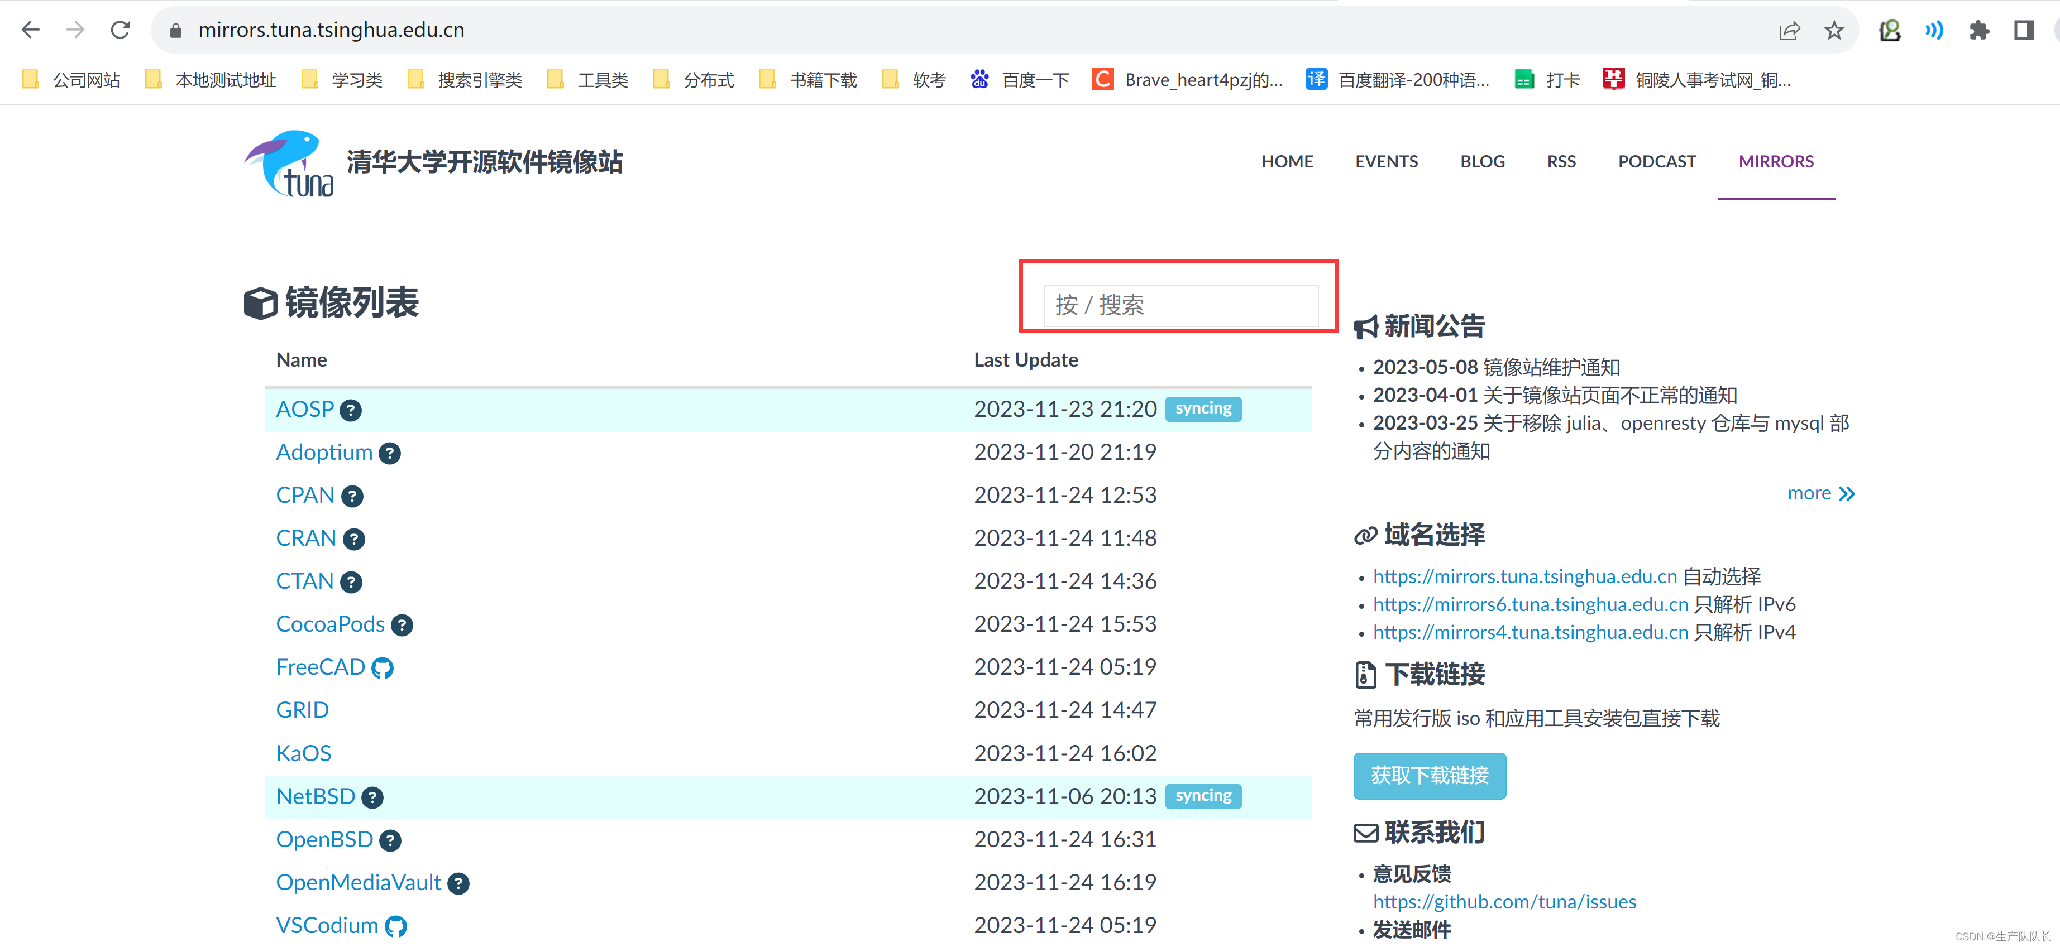Screen dimensions: 2060x947
Task: Open the GRID mirror link
Action: [302, 710]
